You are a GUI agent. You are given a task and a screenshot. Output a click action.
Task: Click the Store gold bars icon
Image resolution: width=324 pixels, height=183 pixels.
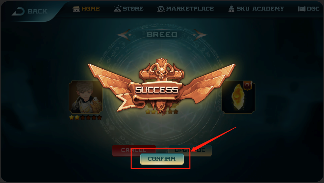coord(117,9)
